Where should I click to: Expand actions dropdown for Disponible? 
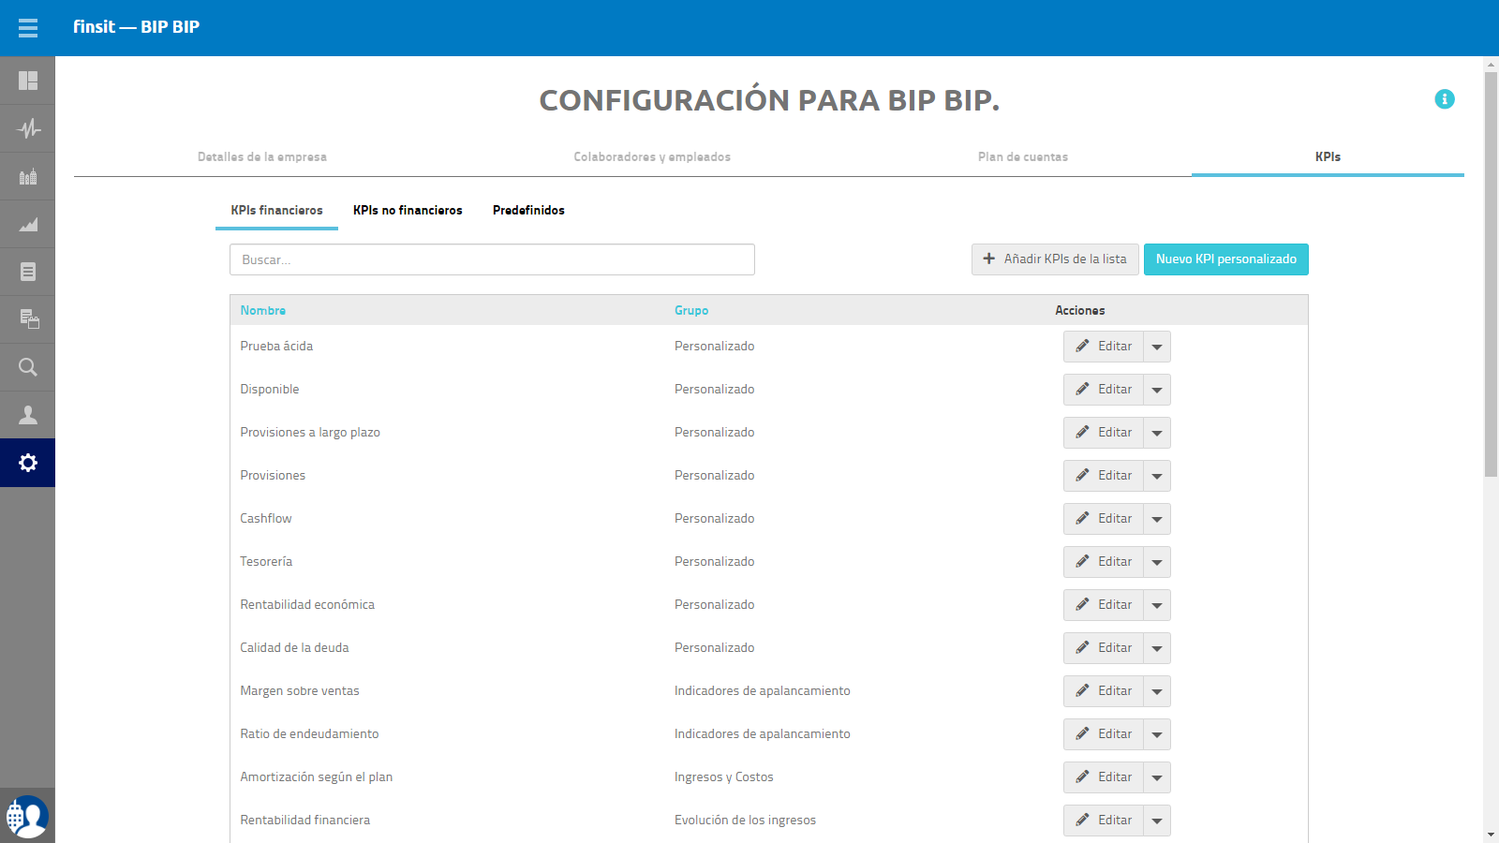(1157, 390)
